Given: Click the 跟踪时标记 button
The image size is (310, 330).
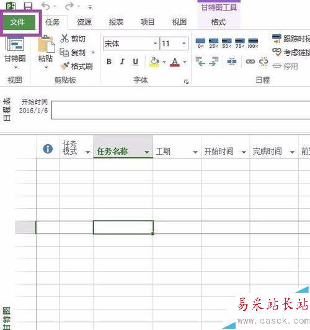Looking at the screenshot, I should pyautogui.click(x=291, y=39).
